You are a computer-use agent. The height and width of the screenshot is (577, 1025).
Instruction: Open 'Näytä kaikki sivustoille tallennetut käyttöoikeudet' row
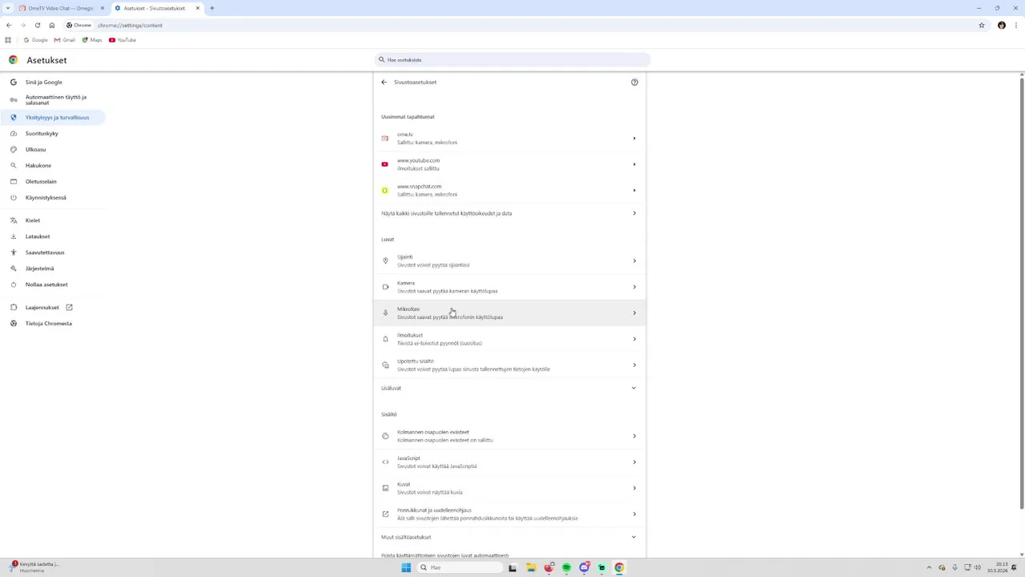point(509,213)
